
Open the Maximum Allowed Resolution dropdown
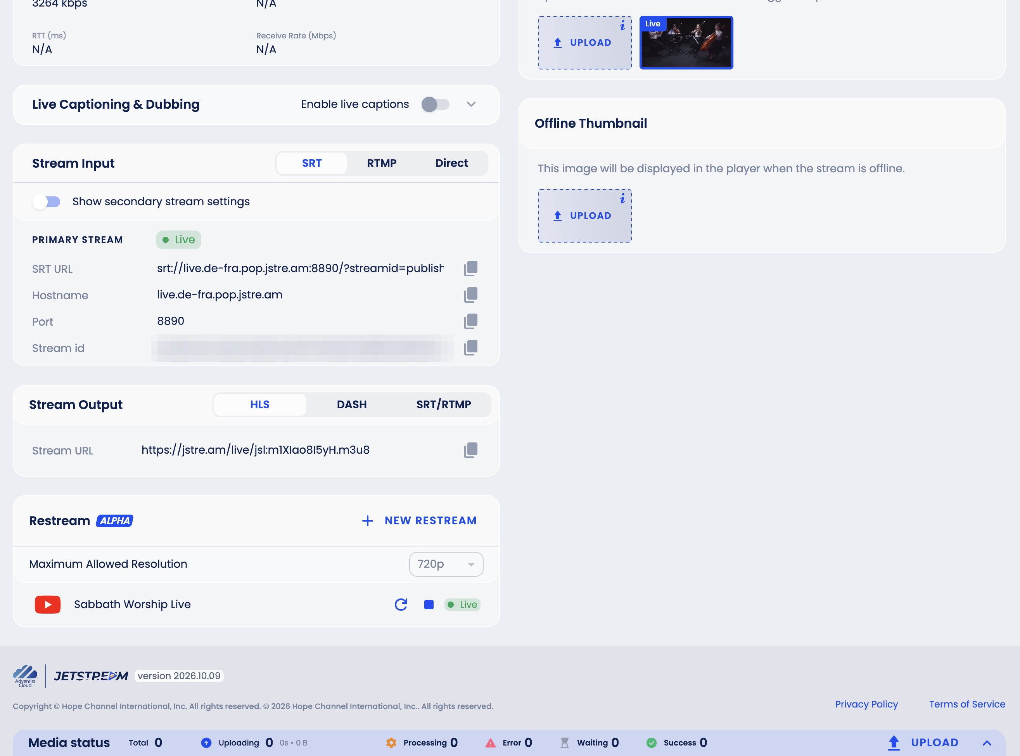tap(446, 564)
